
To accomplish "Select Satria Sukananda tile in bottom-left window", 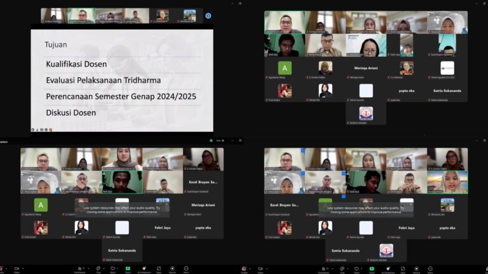I will tap(122, 251).
